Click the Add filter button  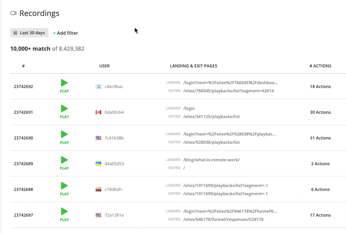[x=66, y=33]
